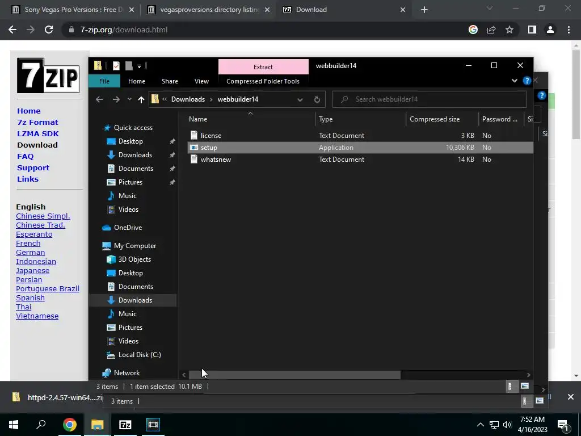Reload the 7-zip.org page

coord(49,30)
